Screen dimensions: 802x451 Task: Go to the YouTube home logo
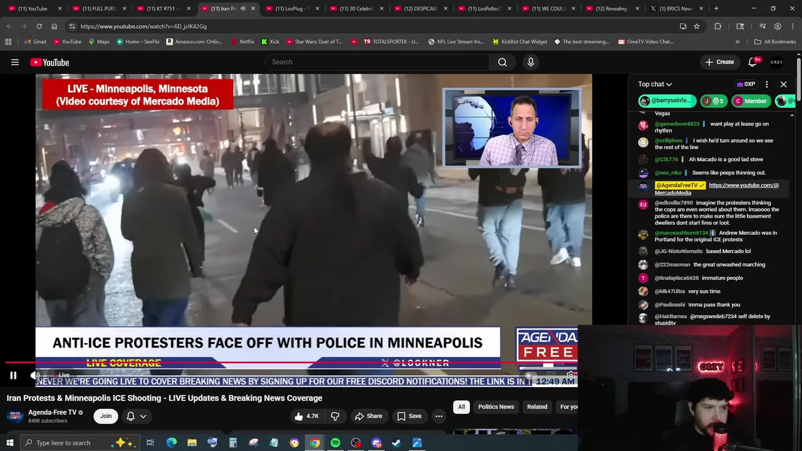pyautogui.click(x=49, y=62)
